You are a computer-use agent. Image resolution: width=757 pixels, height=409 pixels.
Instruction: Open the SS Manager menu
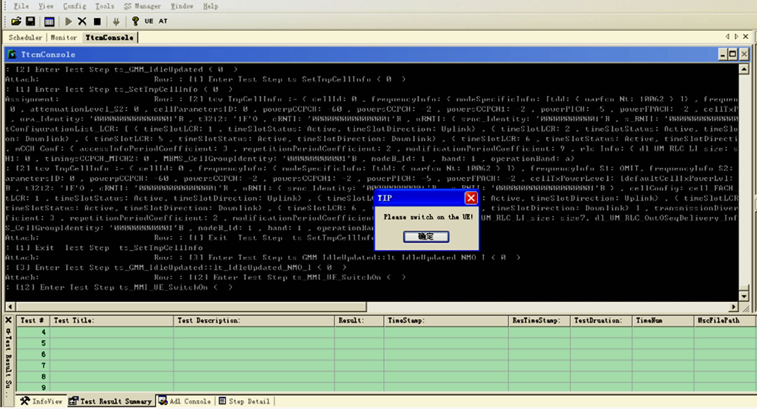point(142,6)
